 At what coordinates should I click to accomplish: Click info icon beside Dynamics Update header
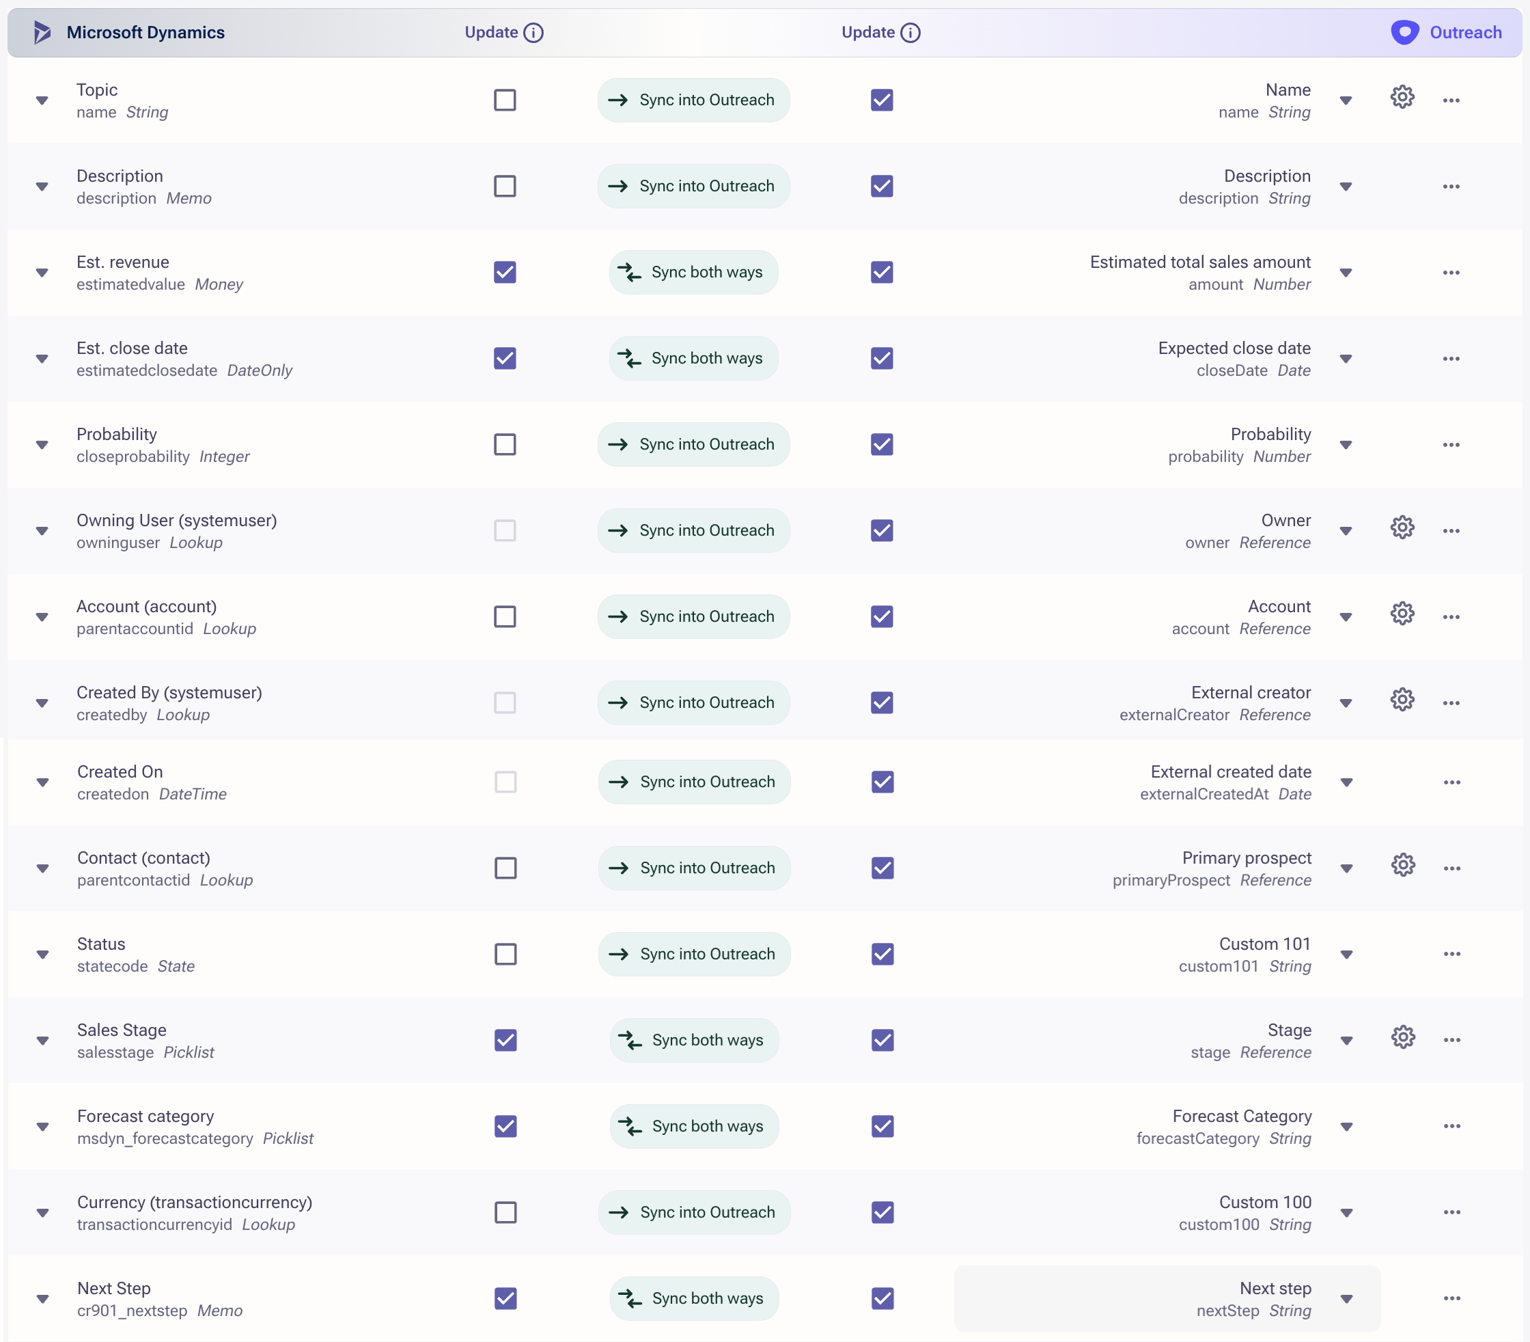coord(533,33)
